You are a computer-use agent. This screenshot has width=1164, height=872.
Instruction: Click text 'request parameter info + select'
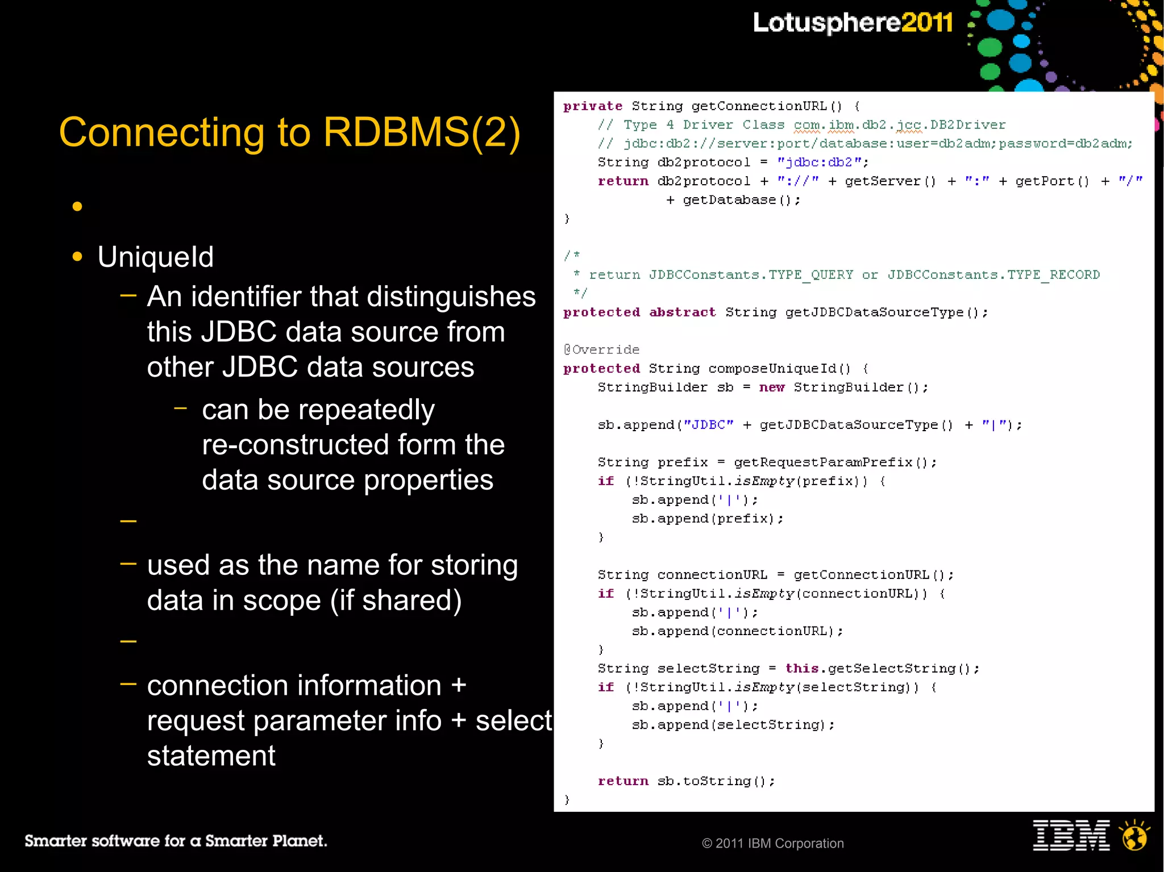tap(350, 721)
